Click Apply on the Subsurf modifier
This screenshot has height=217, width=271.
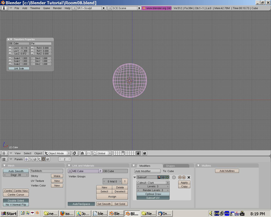tap(184, 183)
